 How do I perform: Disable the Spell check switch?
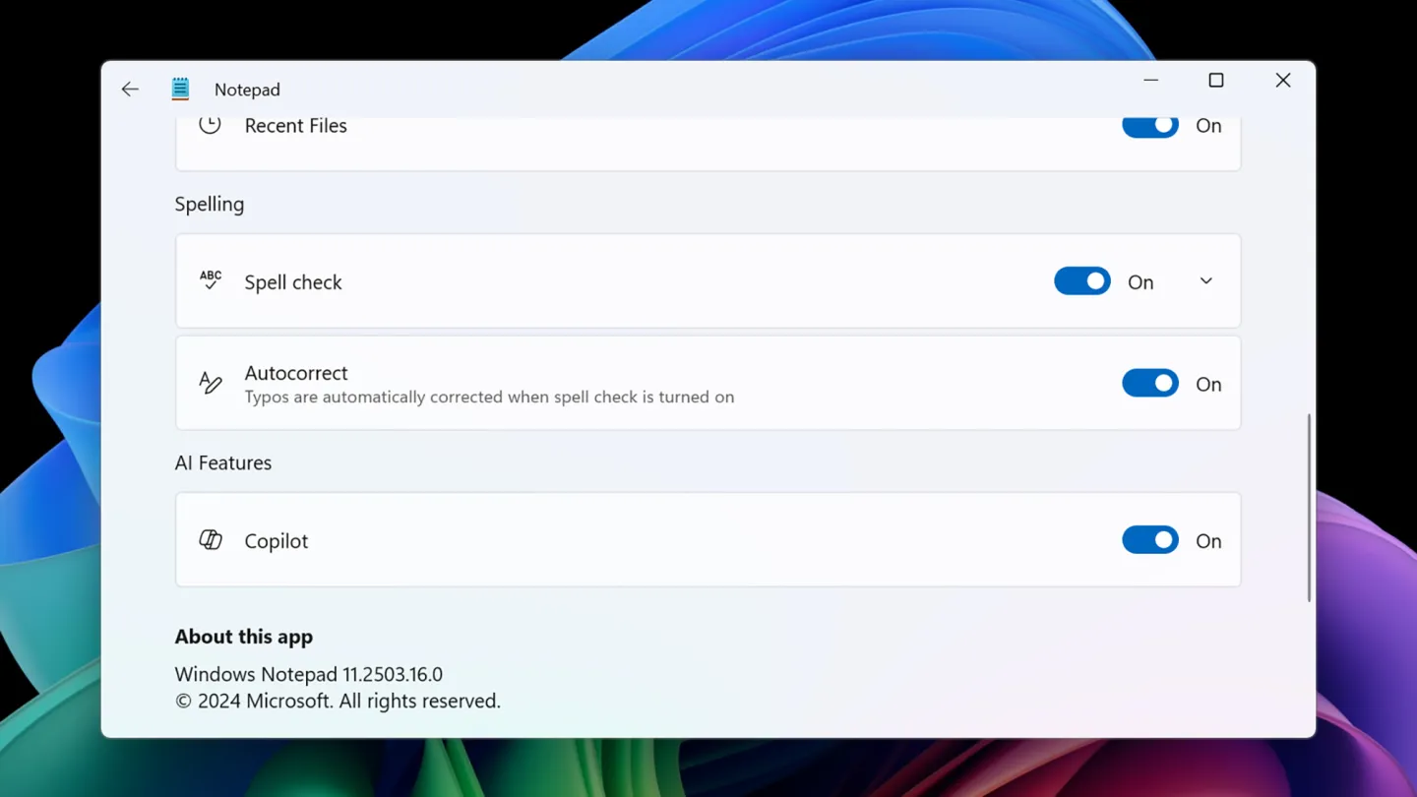pos(1081,281)
